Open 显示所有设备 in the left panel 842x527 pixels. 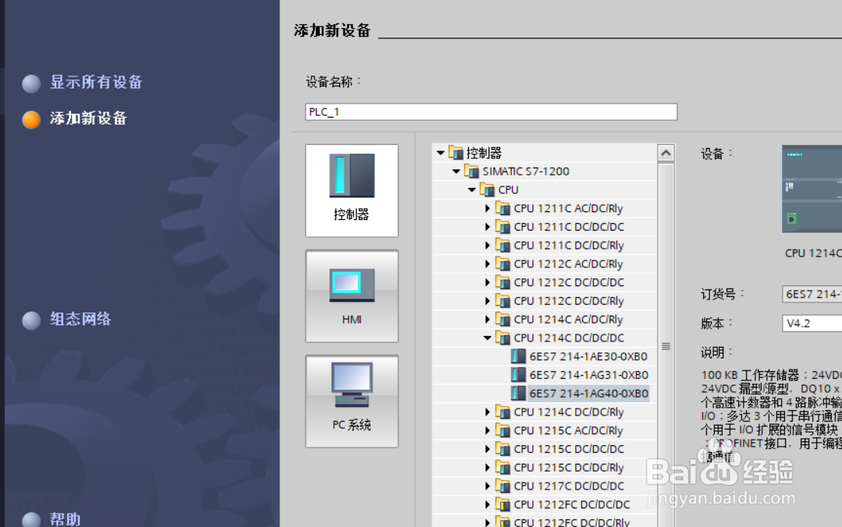click(96, 82)
